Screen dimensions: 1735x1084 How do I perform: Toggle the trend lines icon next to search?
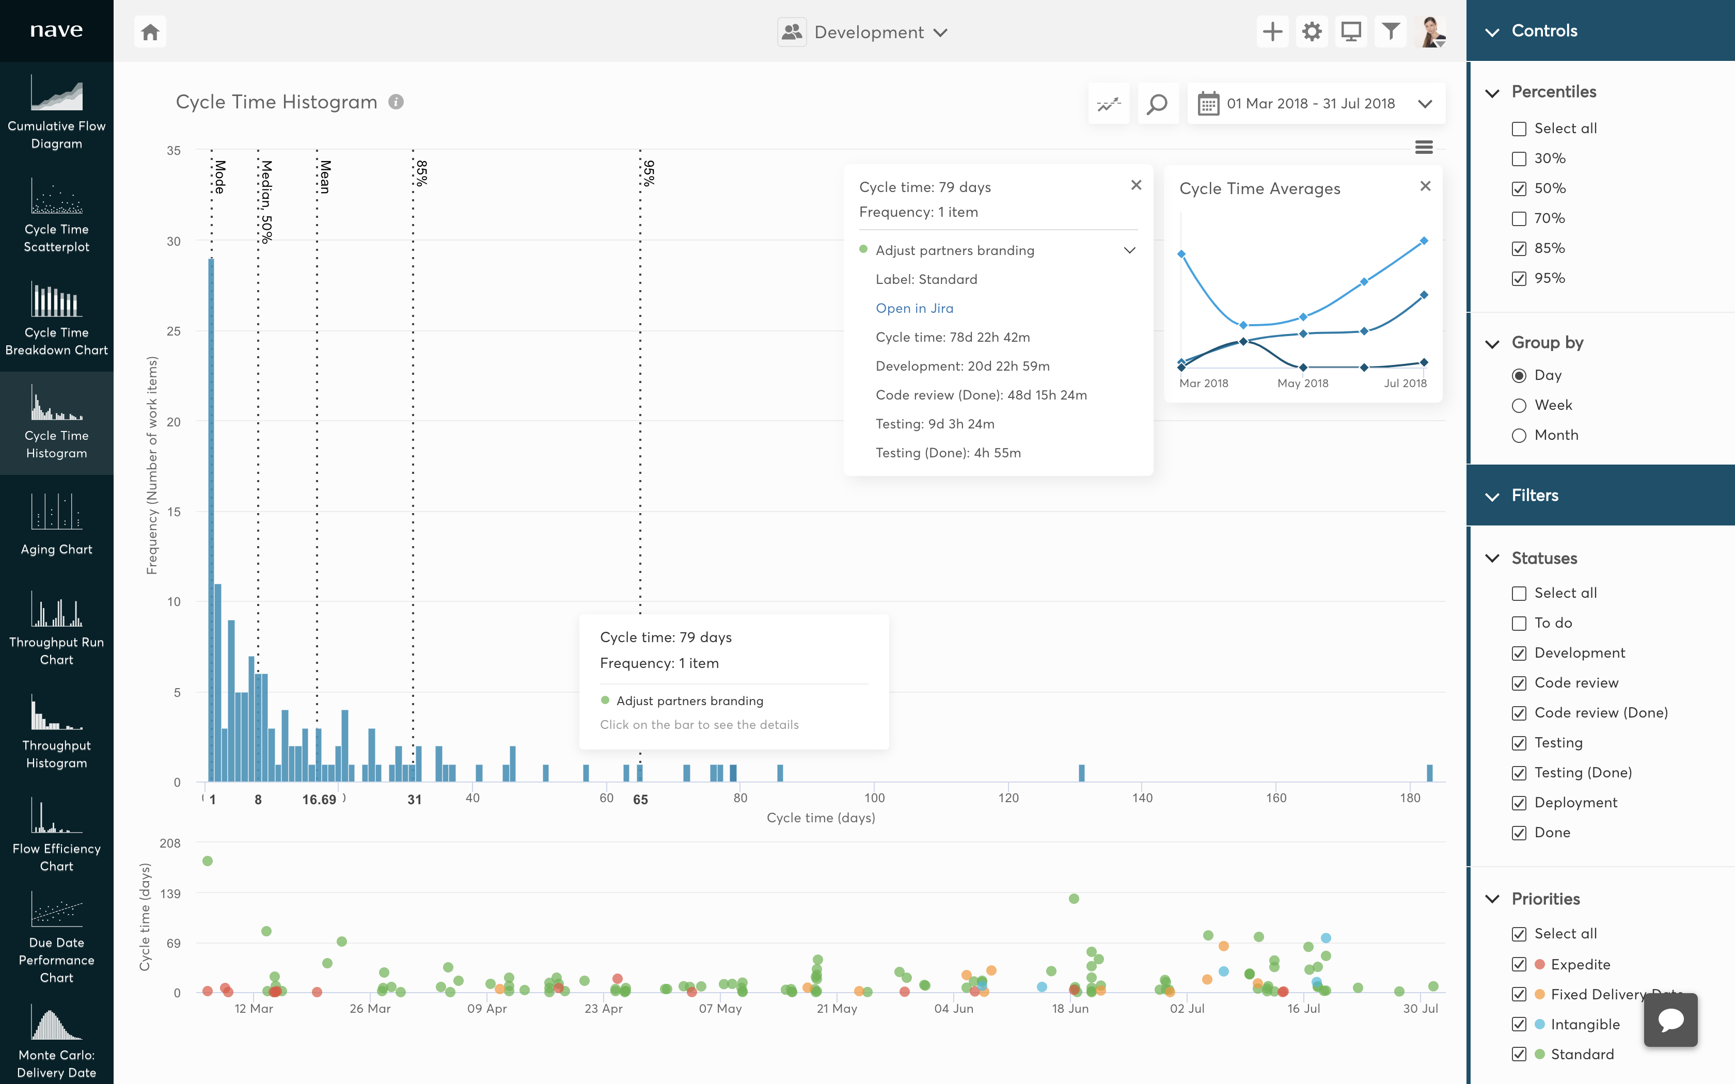tap(1109, 104)
